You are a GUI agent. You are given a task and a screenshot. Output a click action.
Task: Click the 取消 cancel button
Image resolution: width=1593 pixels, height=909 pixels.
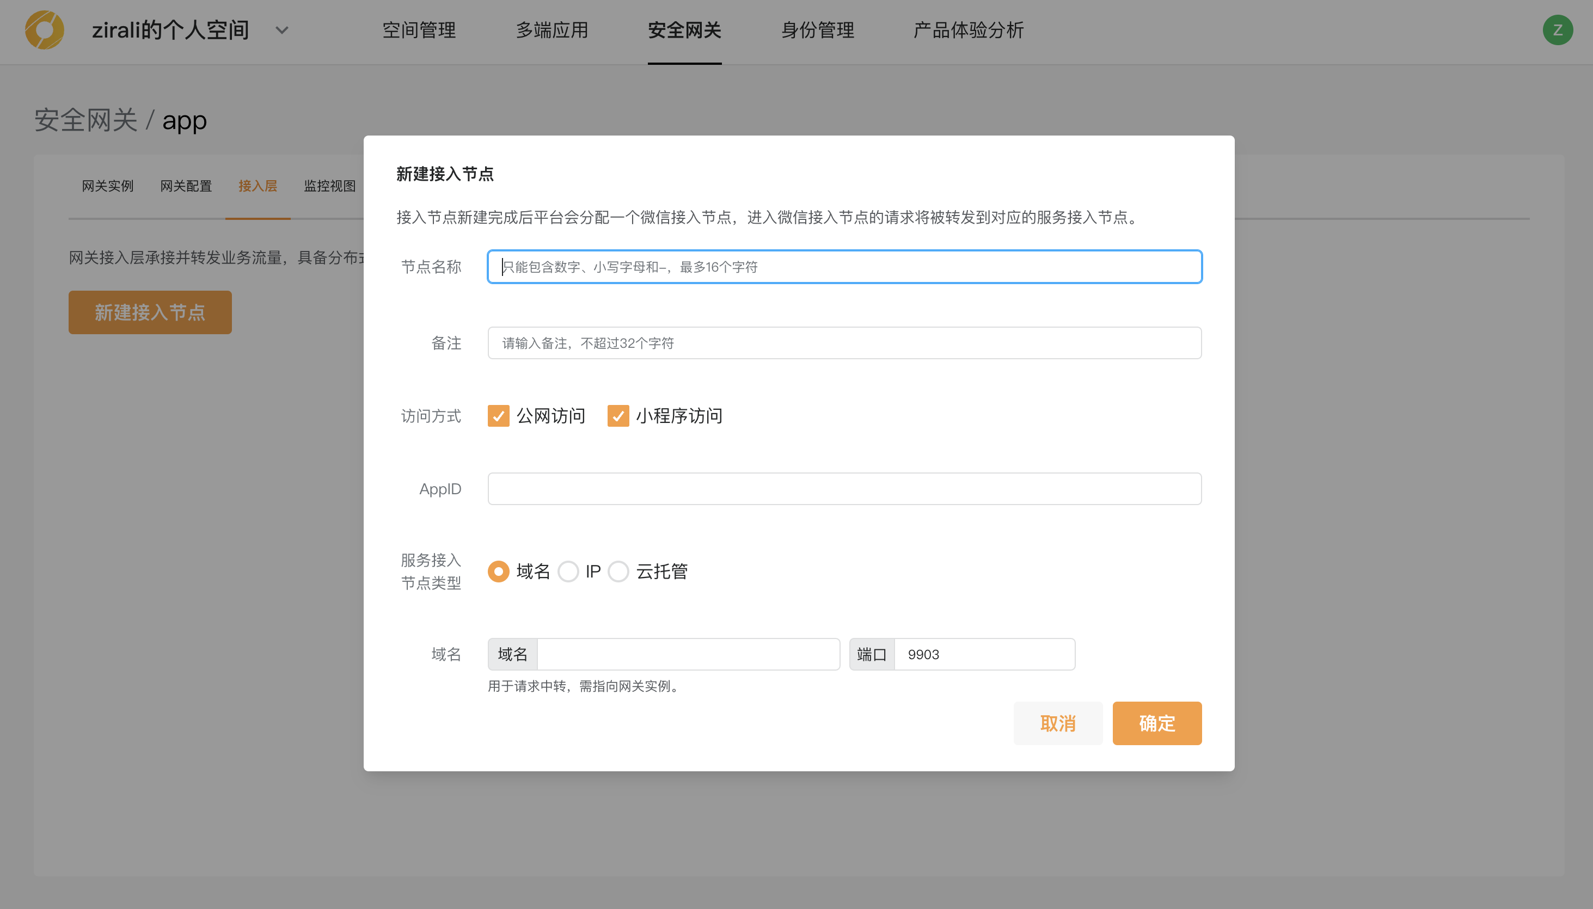(x=1058, y=723)
